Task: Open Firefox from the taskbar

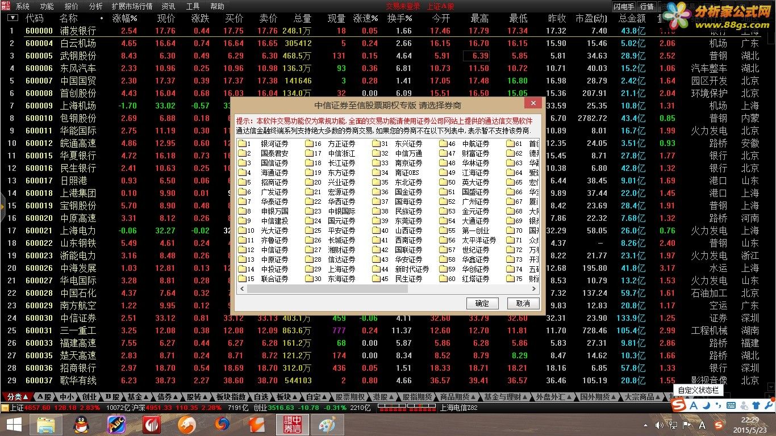Action: pos(223,424)
